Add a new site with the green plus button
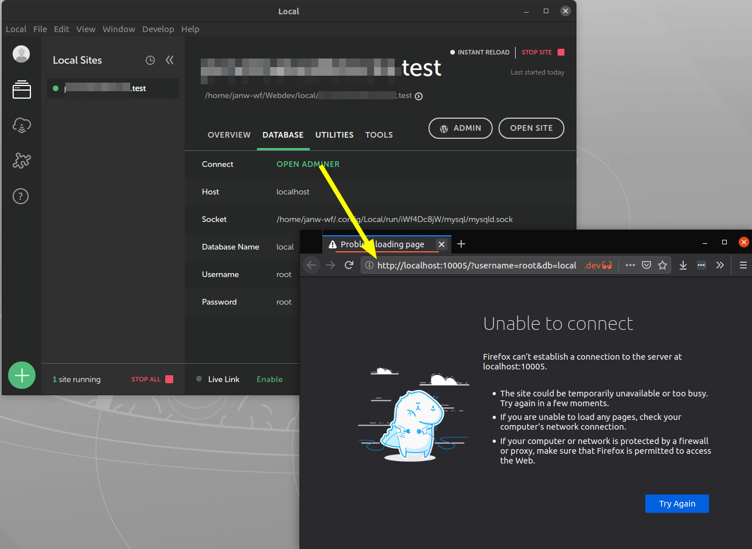 pyautogui.click(x=22, y=375)
